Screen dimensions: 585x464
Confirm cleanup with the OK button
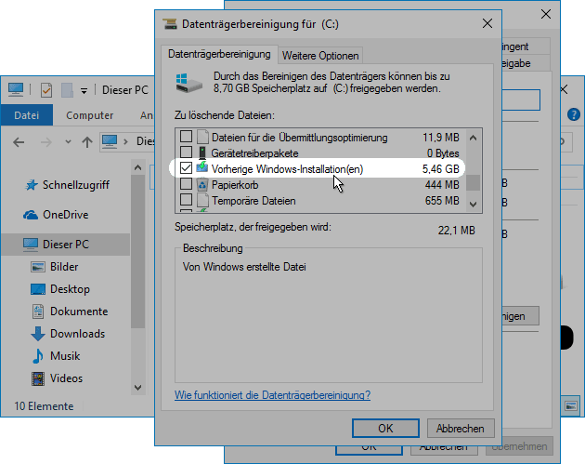(385, 428)
